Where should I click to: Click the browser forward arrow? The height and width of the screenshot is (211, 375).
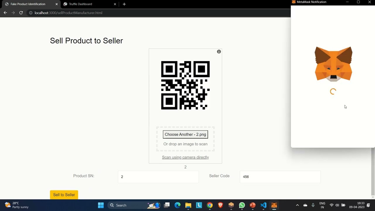pos(13,13)
